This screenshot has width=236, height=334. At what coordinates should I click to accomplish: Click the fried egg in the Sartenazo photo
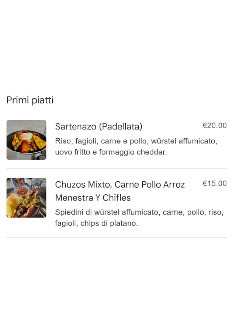tap(26, 136)
